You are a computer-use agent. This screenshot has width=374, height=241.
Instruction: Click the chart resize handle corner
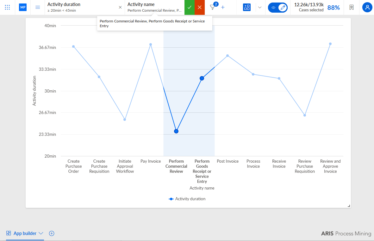tap(349, 206)
